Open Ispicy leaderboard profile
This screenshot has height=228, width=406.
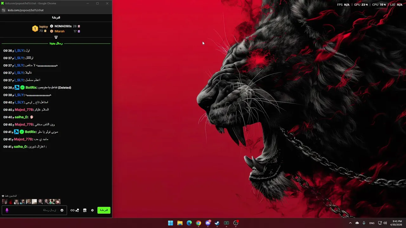[43, 27]
